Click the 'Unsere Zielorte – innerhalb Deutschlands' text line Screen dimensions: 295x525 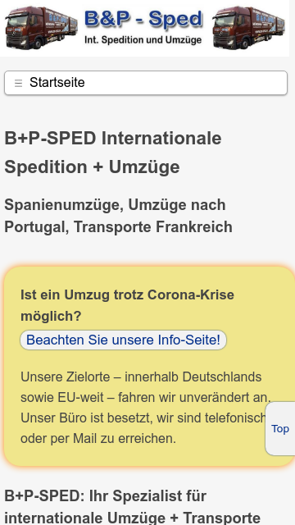tap(141, 377)
